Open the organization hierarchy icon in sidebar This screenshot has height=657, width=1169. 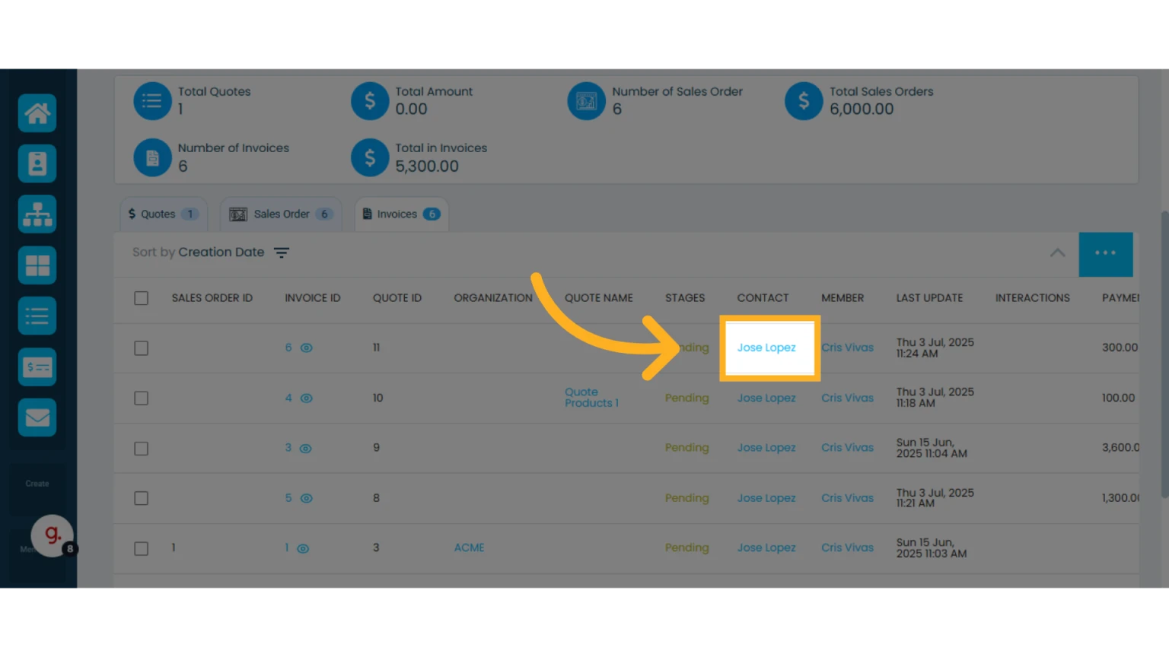click(37, 214)
